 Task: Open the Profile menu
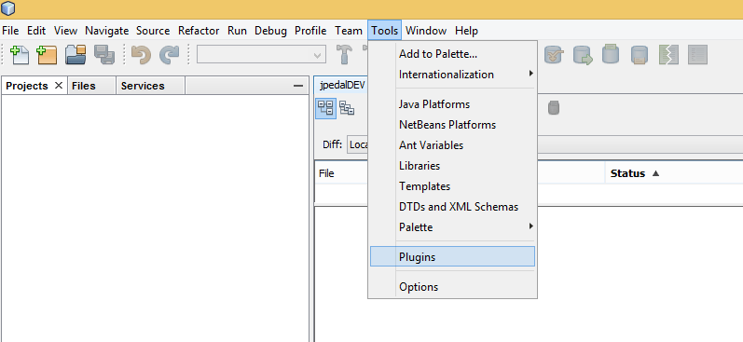coord(310,31)
